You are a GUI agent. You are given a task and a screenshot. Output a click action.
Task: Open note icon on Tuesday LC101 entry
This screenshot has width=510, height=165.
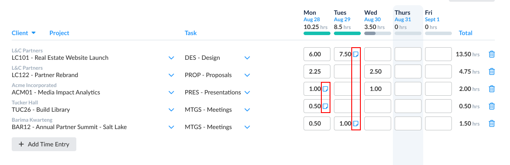click(356, 54)
